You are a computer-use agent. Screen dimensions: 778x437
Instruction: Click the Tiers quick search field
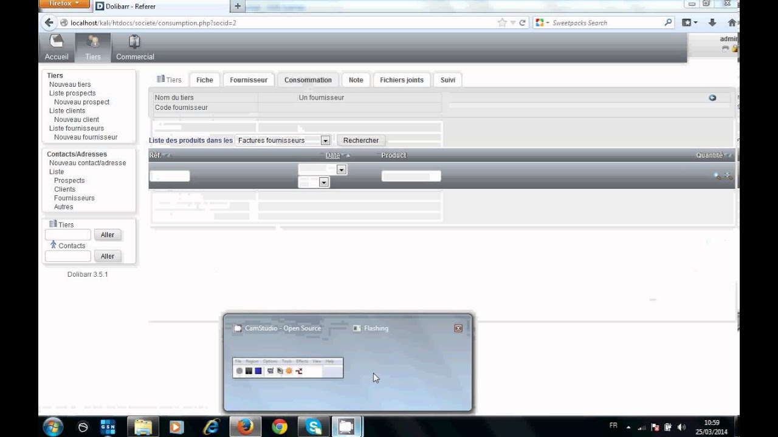68,235
